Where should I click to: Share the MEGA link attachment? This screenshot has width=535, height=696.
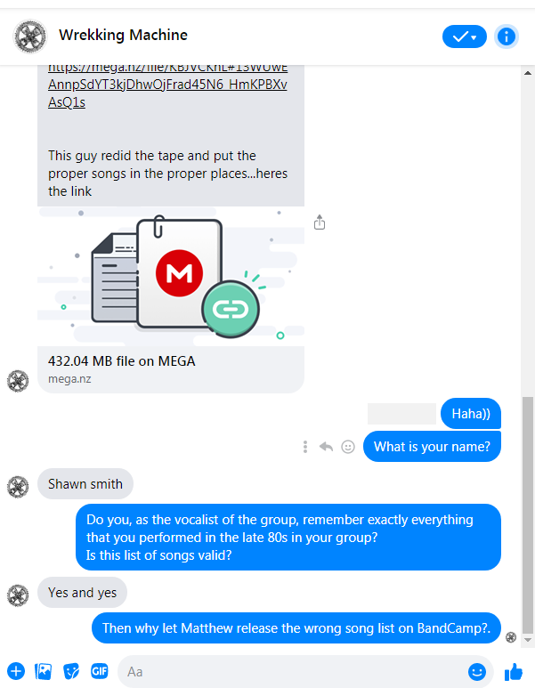(x=320, y=222)
